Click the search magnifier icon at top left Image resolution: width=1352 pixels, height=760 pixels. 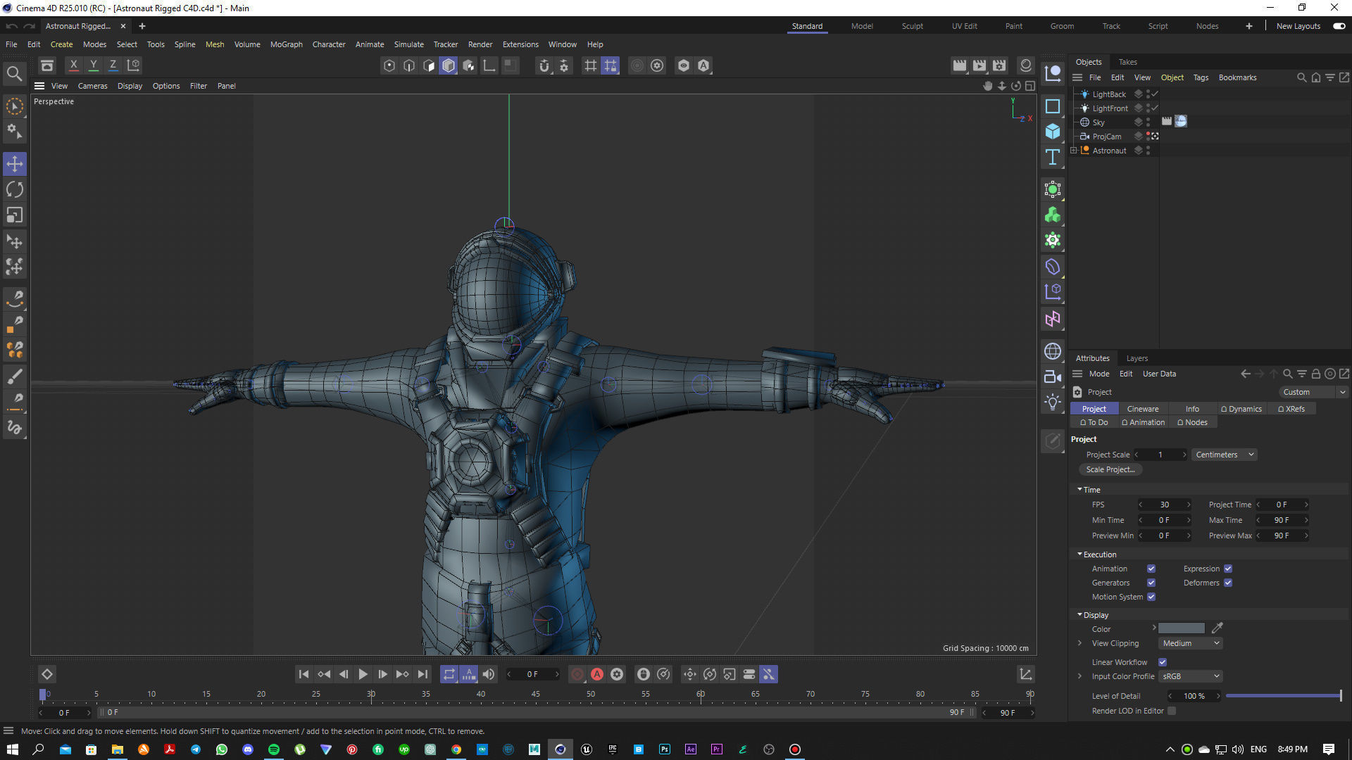point(14,73)
